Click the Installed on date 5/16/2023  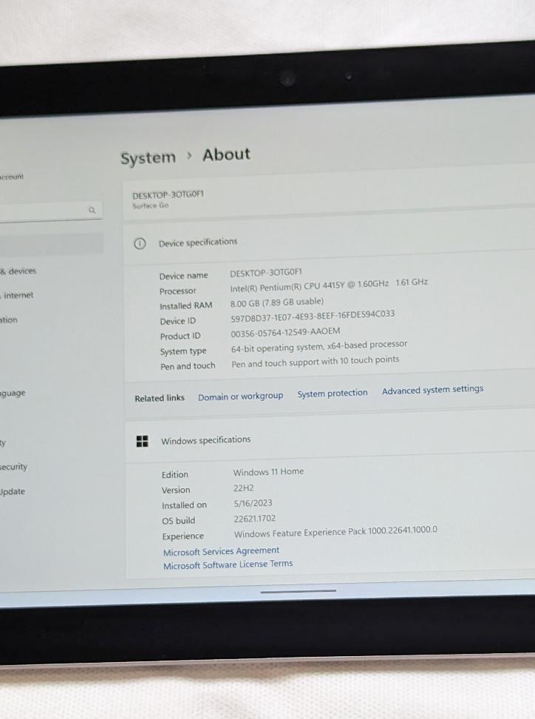pyautogui.click(x=253, y=503)
